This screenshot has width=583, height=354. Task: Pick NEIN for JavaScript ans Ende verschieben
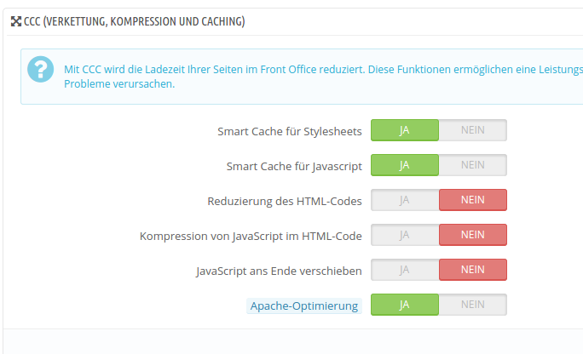pos(473,270)
